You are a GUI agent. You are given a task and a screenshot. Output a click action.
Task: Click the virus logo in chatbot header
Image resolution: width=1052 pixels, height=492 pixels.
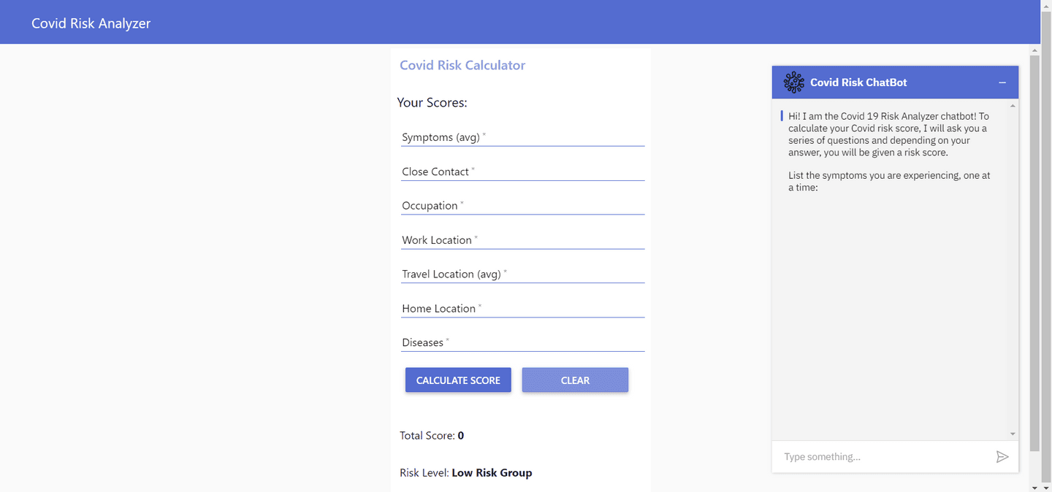(x=793, y=82)
